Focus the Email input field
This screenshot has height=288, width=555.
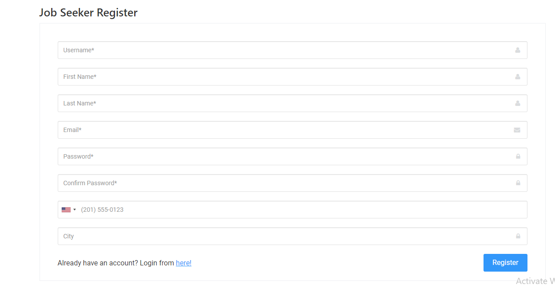[x=266, y=130]
